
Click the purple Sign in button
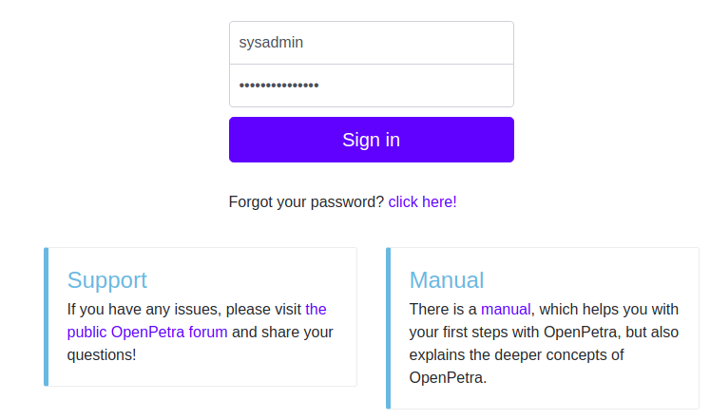(x=372, y=140)
